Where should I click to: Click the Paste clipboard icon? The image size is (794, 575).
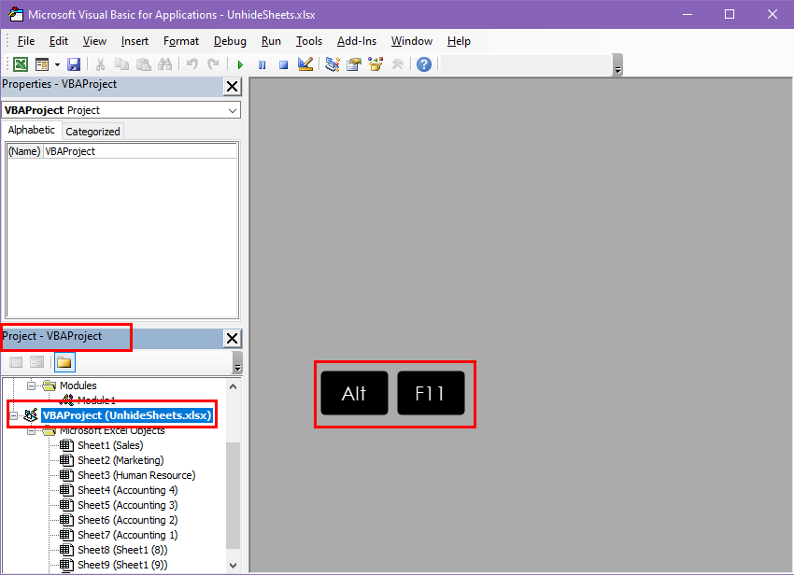pyautogui.click(x=144, y=64)
